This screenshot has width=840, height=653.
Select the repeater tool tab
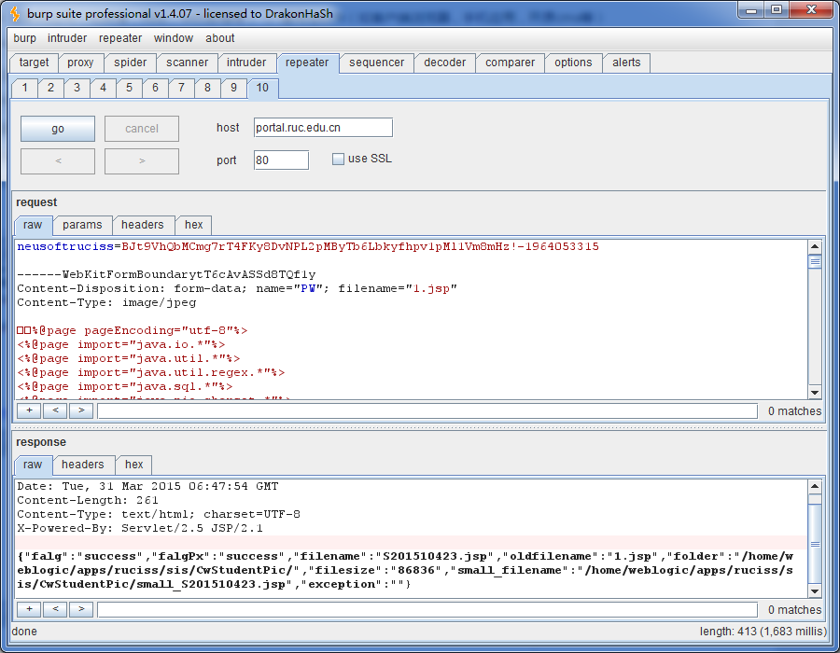pos(307,63)
